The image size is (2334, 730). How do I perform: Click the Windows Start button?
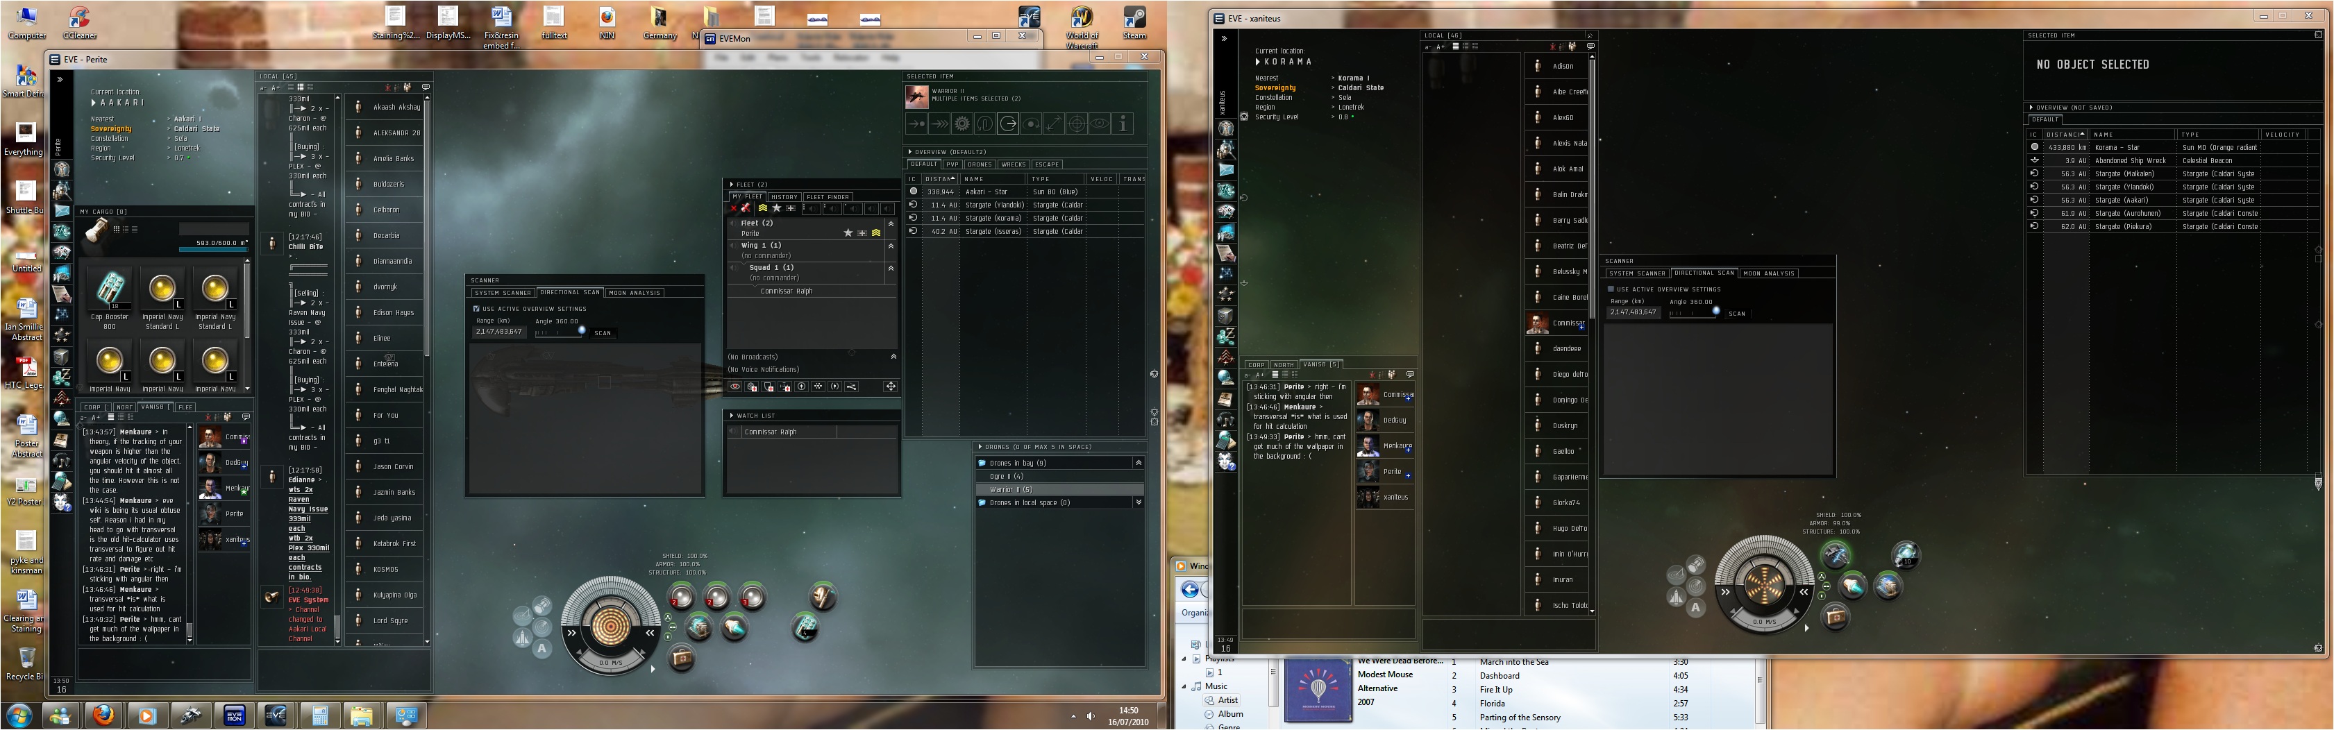click(x=19, y=715)
